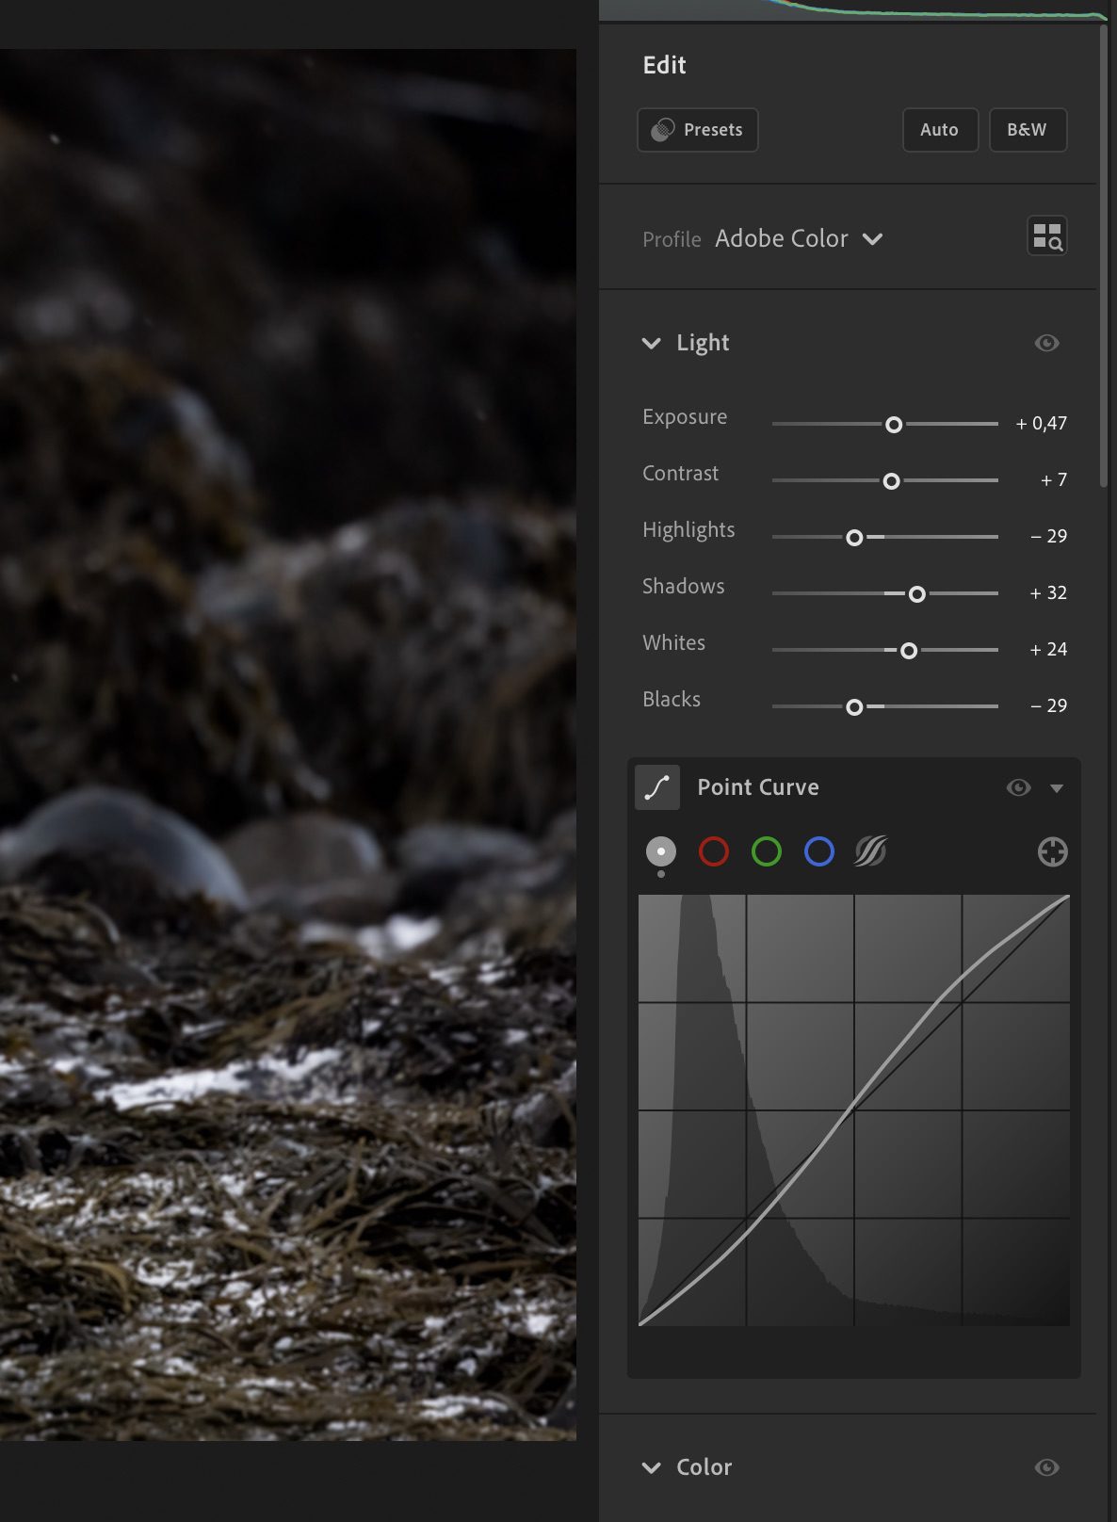1117x1522 pixels.
Task: Click the Exposure slider handle
Action: tap(894, 425)
